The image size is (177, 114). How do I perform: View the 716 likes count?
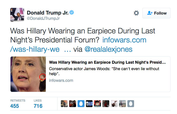(x=38, y=106)
